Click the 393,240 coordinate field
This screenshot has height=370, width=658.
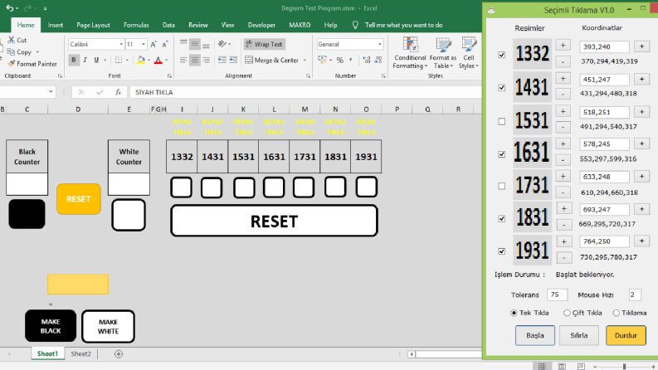604,46
